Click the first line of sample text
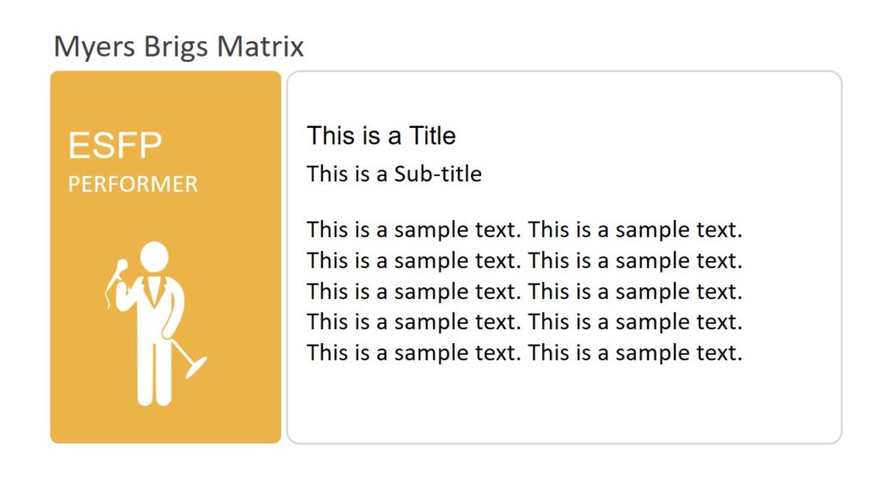The height and width of the screenshot is (495, 880). point(524,229)
